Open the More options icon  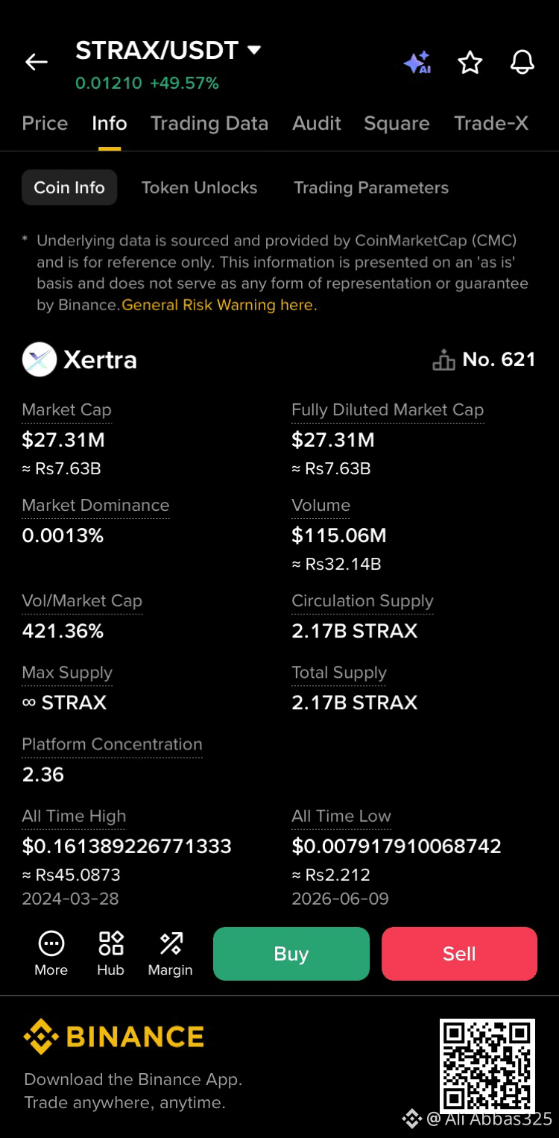click(51, 953)
